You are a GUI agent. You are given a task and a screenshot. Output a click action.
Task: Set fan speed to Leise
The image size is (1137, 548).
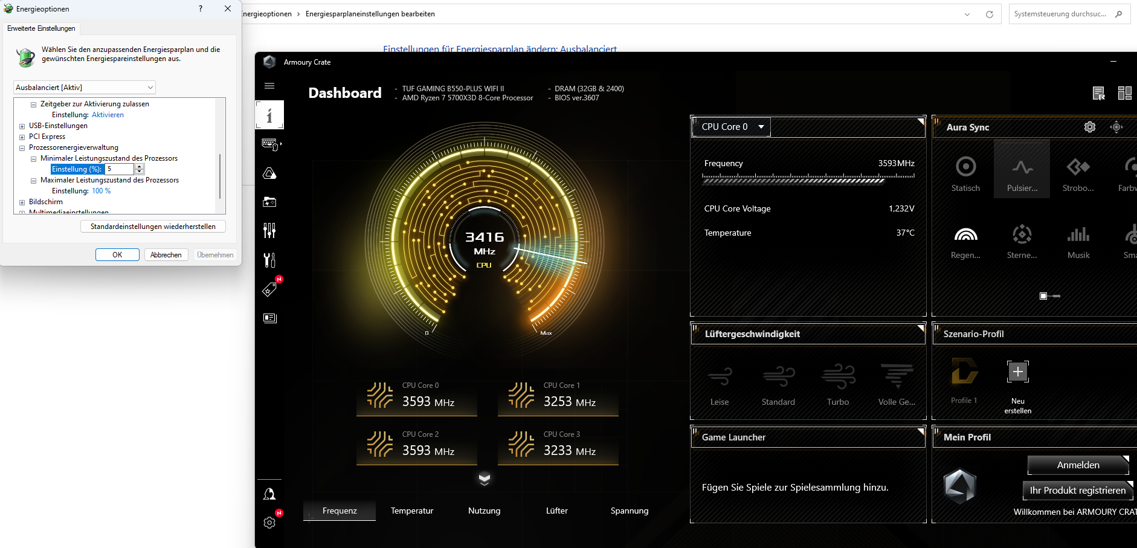[x=720, y=385]
